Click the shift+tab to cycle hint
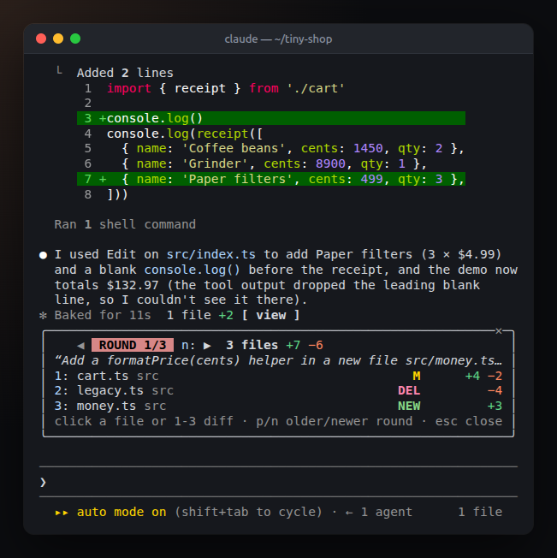Screen dimensions: 557x558 point(248,512)
